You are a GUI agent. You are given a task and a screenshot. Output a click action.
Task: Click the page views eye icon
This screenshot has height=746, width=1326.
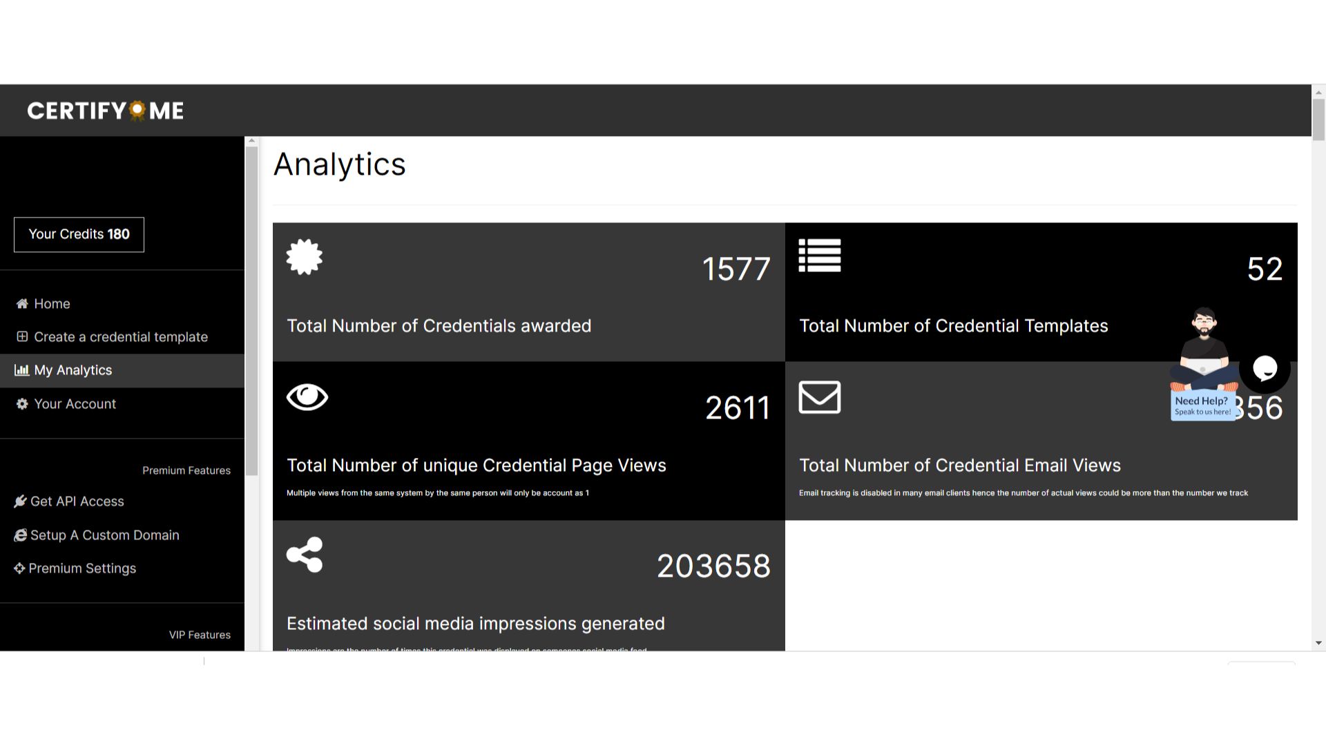pyautogui.click(x=307, y=397)
